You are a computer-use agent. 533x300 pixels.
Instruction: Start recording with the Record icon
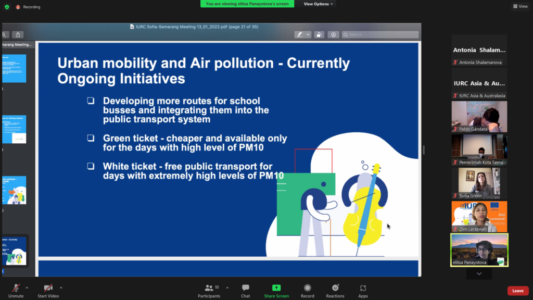(x=307, y=288)
